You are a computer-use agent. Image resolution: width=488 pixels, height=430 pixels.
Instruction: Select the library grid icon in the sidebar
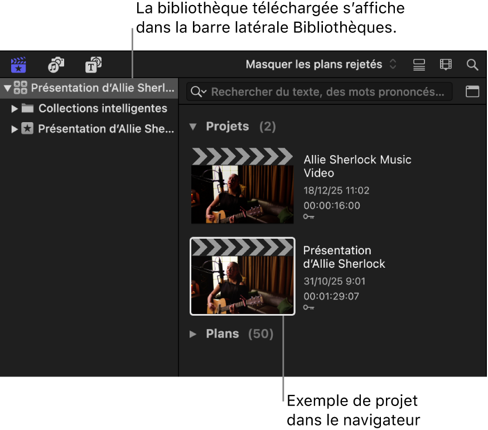pos(21,88)
